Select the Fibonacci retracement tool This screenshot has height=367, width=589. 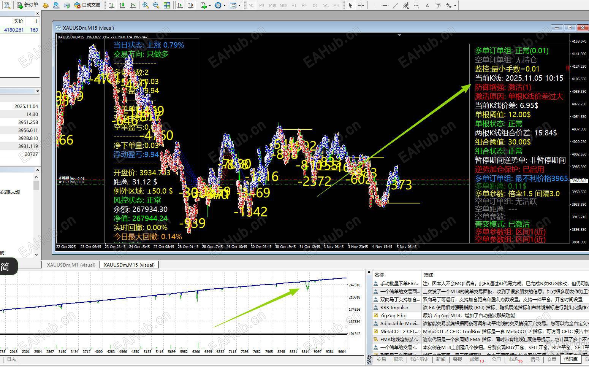[417, 5]
